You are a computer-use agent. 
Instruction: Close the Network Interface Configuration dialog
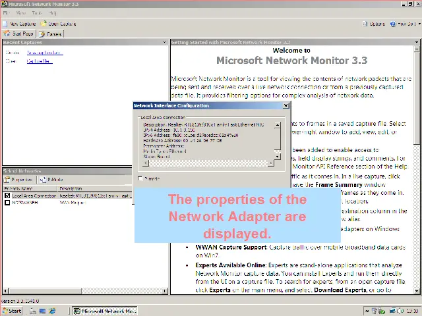coord(286,105)
